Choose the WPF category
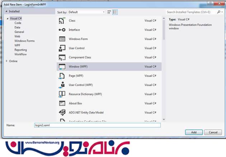226x157 pixels. [17, 45]
